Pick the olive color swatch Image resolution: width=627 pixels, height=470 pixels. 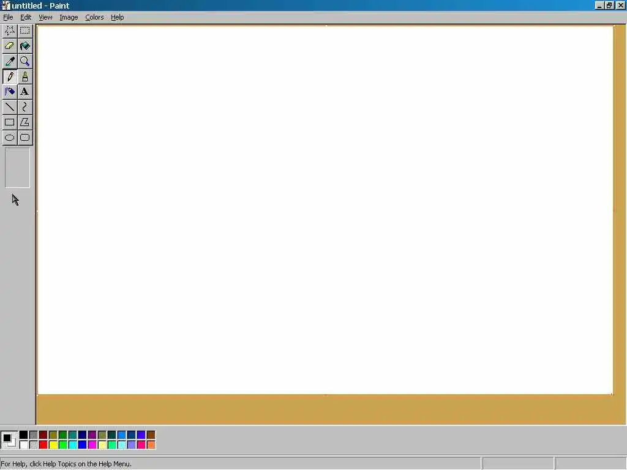(53, 435)
